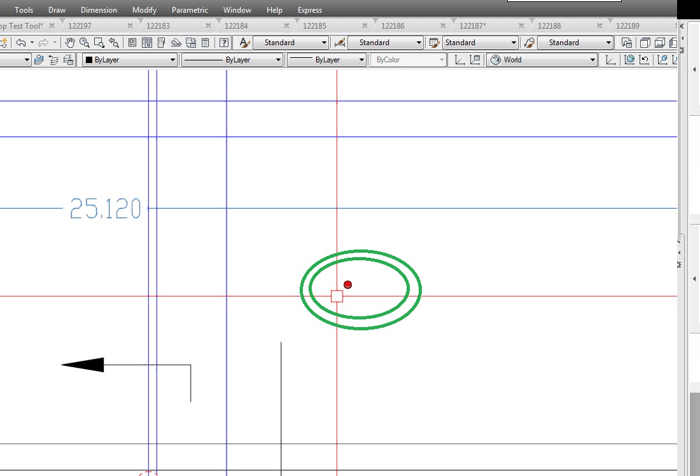700x476 pixels.
Task: Open the DesignCenter icon
Action: click(146, 43)
